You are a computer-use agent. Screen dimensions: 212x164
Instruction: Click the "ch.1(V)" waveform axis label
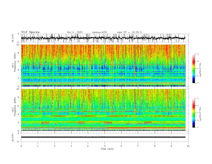pos(13,38)
